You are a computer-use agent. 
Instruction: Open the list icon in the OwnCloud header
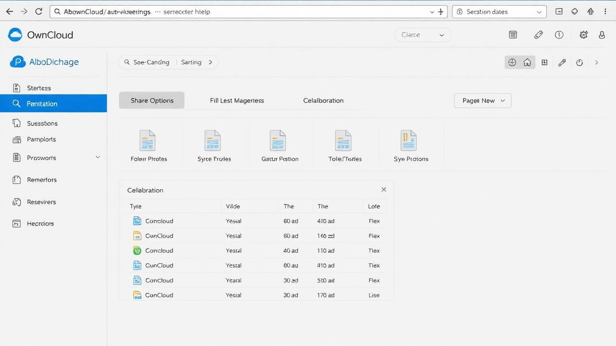point(513,35)
